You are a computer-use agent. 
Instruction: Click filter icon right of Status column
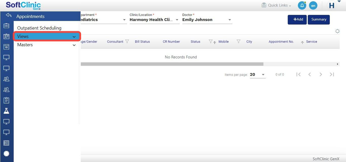(x=211, y=41)
